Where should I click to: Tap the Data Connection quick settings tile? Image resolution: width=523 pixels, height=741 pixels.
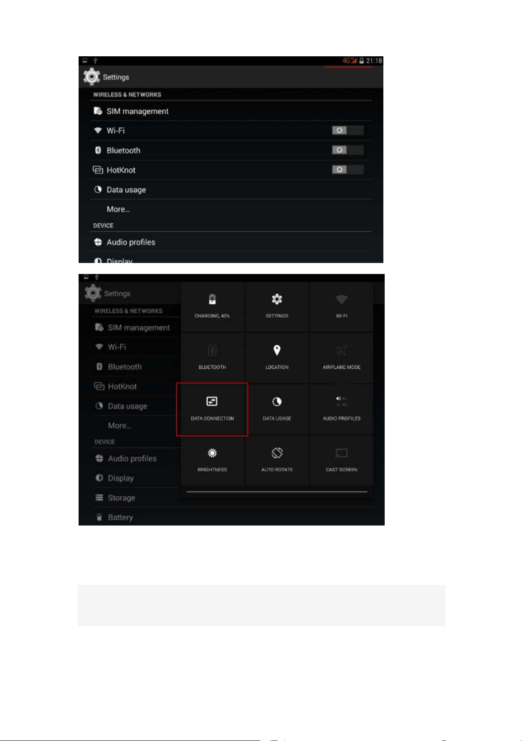pyautogui.click(x=212, y=409)
